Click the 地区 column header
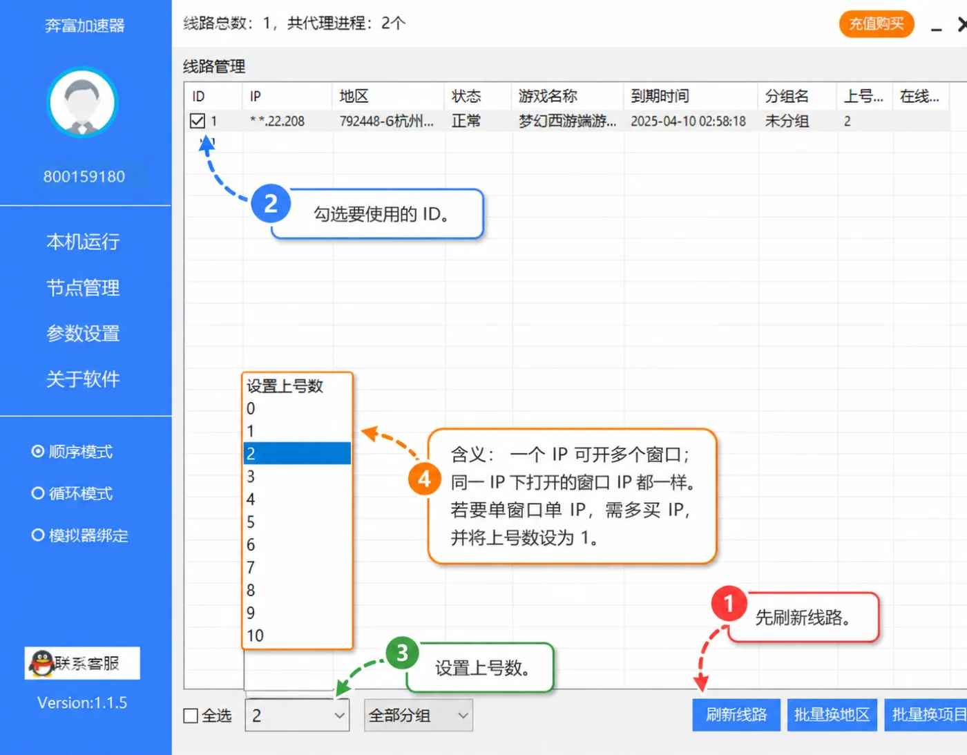This screenshot has height=755, width=967. 388,96
